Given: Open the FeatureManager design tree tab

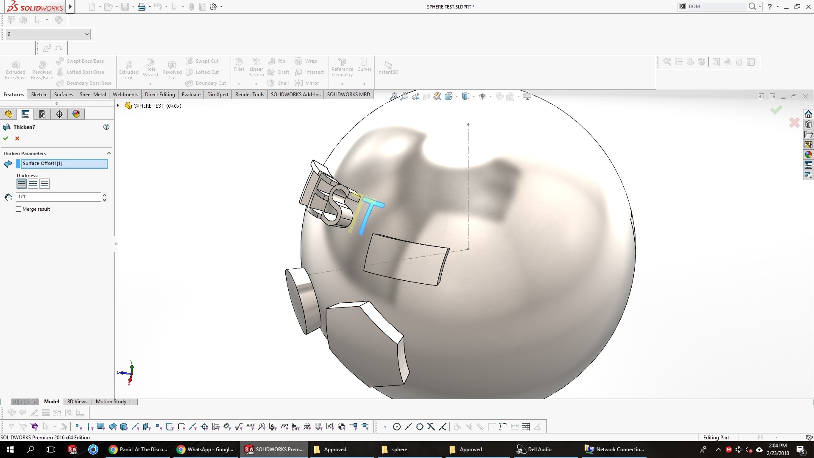Looking at the screenshot, I should coord(8,114).
